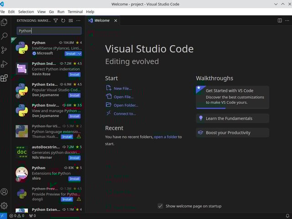Screen dimensions: 292x219
Task: Refresh the extensions list
Action: click(x=63, y=21)
